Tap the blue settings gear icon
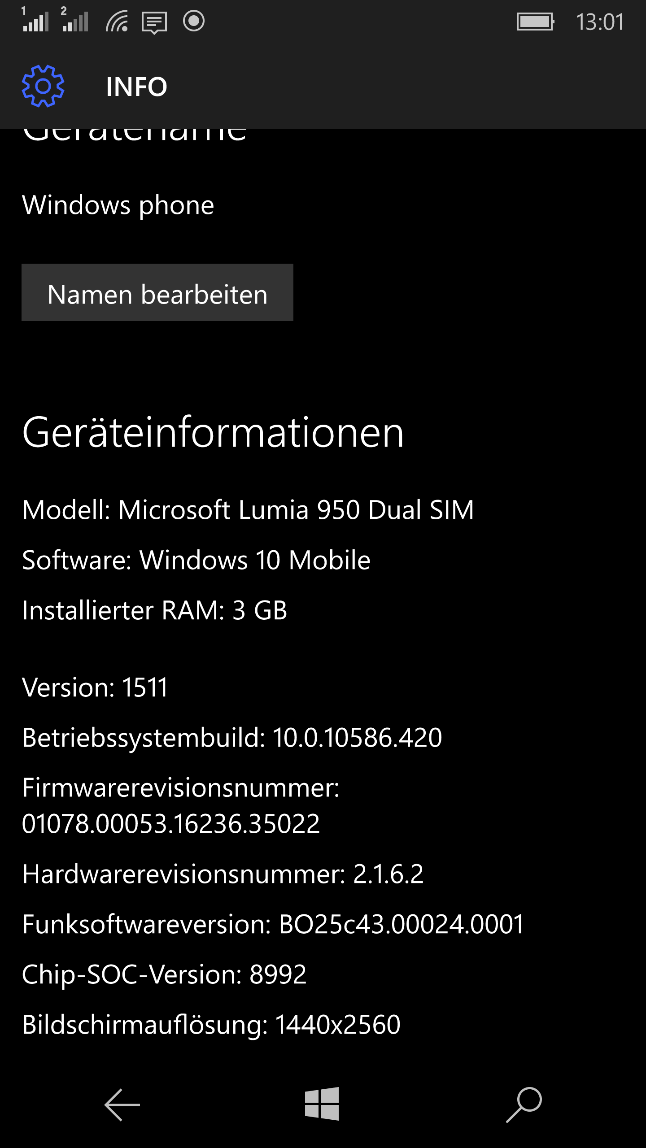Viewport: 646px width, 1148px height. [x=43, y=86]
